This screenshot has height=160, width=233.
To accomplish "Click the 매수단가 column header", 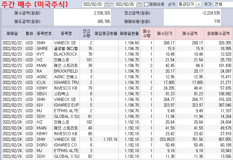I will pos(164,33).
